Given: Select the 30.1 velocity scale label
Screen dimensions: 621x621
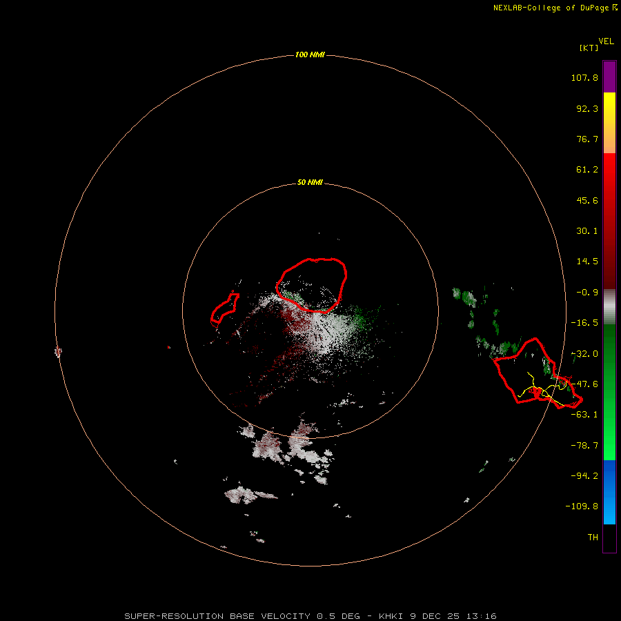Looking at the screenshot, I should [587, 231].
